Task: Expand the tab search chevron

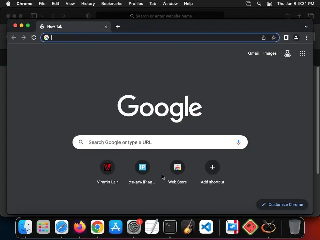Action: point(306,27)
